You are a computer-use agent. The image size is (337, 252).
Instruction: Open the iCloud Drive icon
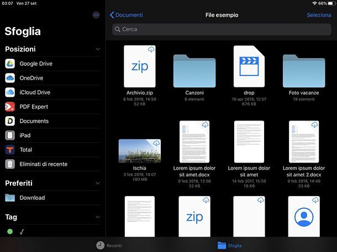point(10,92)
